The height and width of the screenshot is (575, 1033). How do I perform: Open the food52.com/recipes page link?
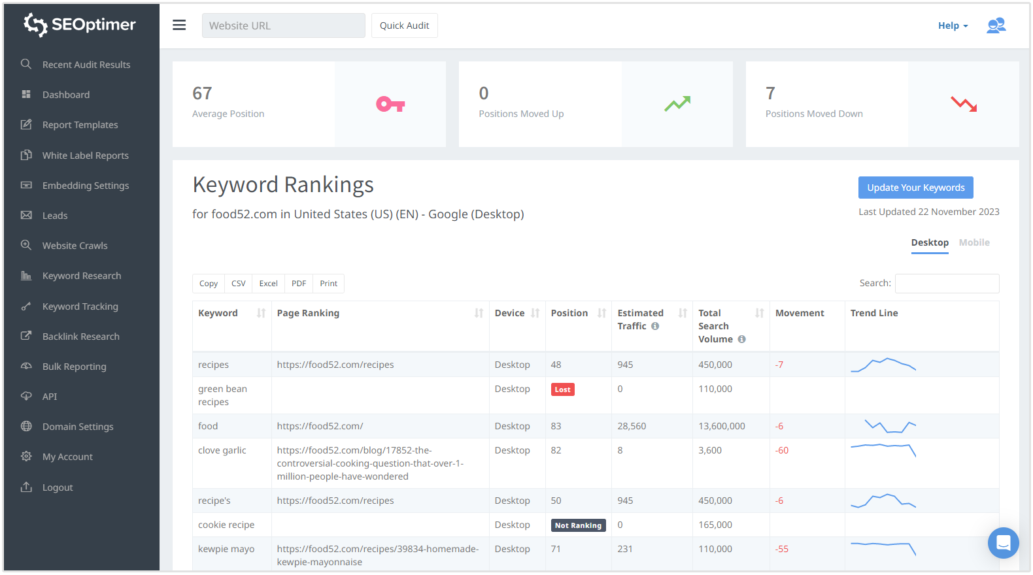[335, 365]
